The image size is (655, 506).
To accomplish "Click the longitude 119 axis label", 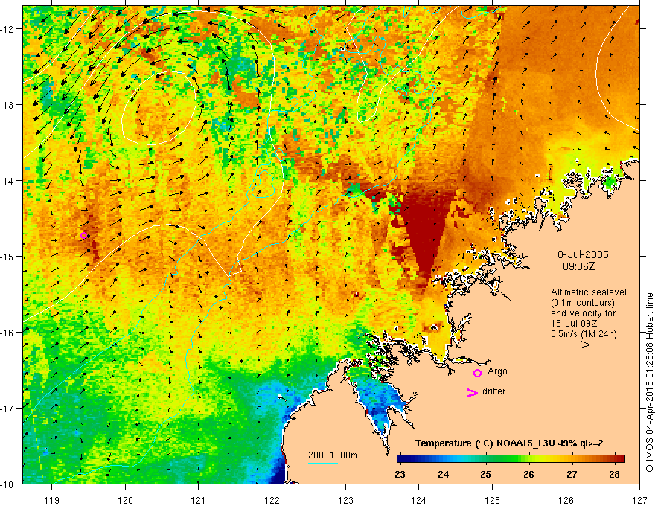I will [52, 500].
